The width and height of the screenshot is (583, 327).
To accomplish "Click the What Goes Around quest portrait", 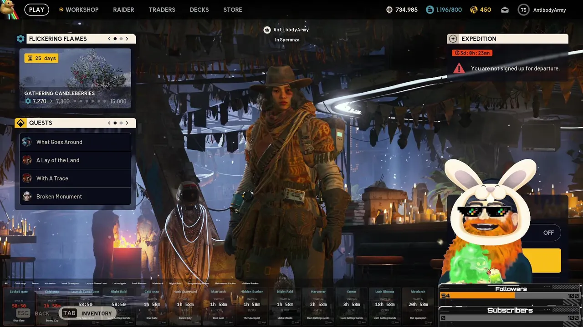I will [27, 142].
